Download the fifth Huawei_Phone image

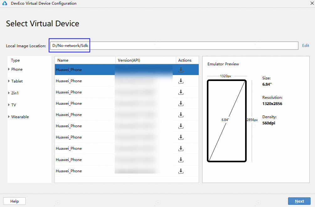point(181,115)
